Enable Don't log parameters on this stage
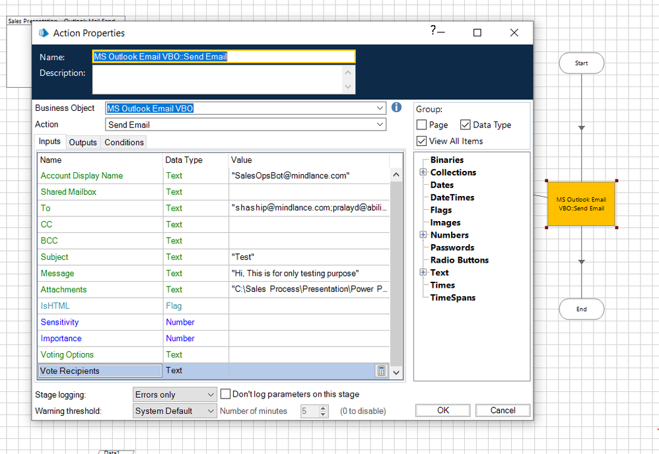 [x=226, y=394]
